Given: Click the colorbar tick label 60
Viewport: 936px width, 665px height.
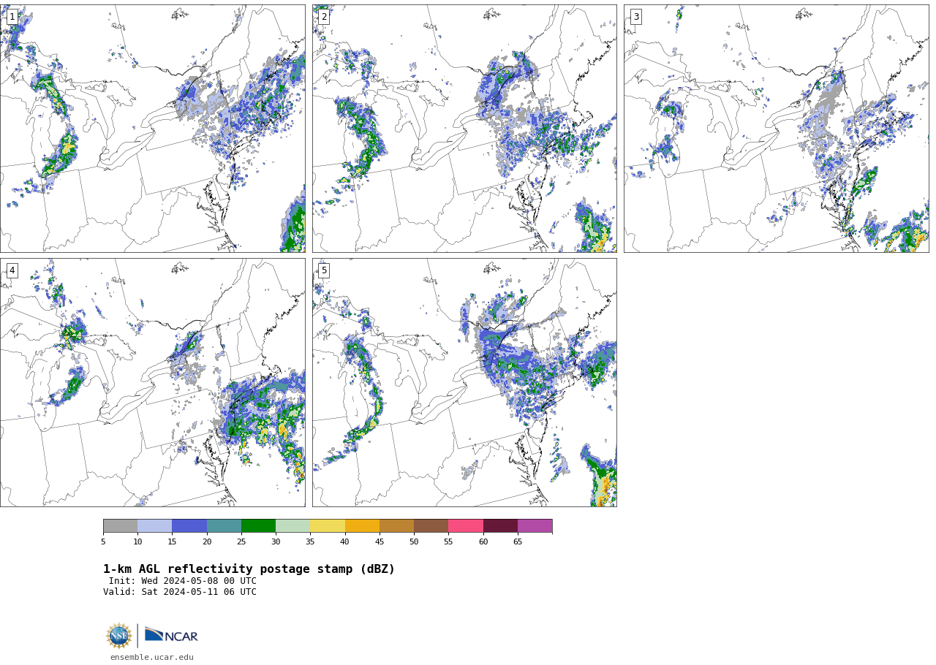Looking at the screenshot, I should 483,541.
